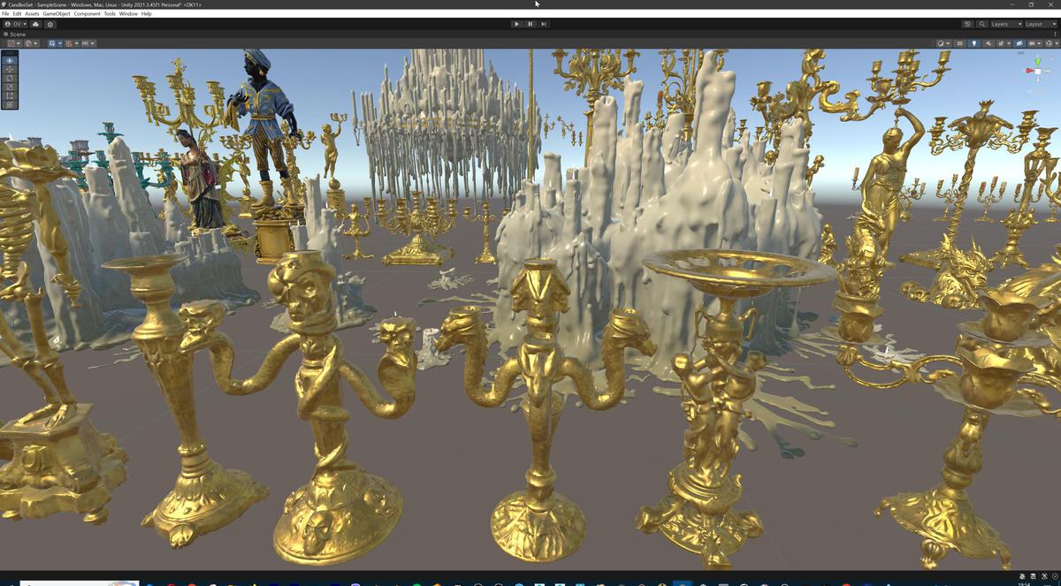Select the combined Transform tool

[x=8, y=105]
